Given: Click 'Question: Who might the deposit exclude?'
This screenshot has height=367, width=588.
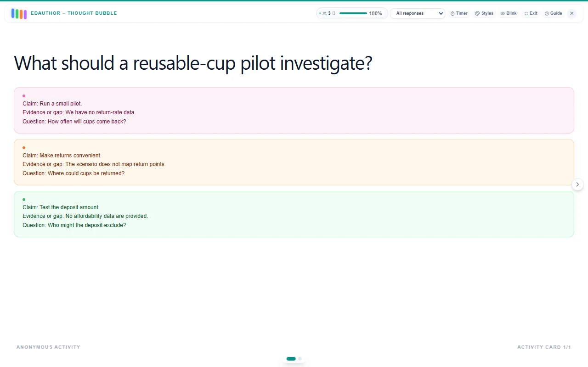Looking at the screenshot, I should [74, 225].
